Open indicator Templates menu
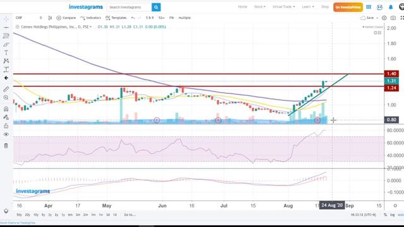404x227 pixels. [x=116, y=18]
